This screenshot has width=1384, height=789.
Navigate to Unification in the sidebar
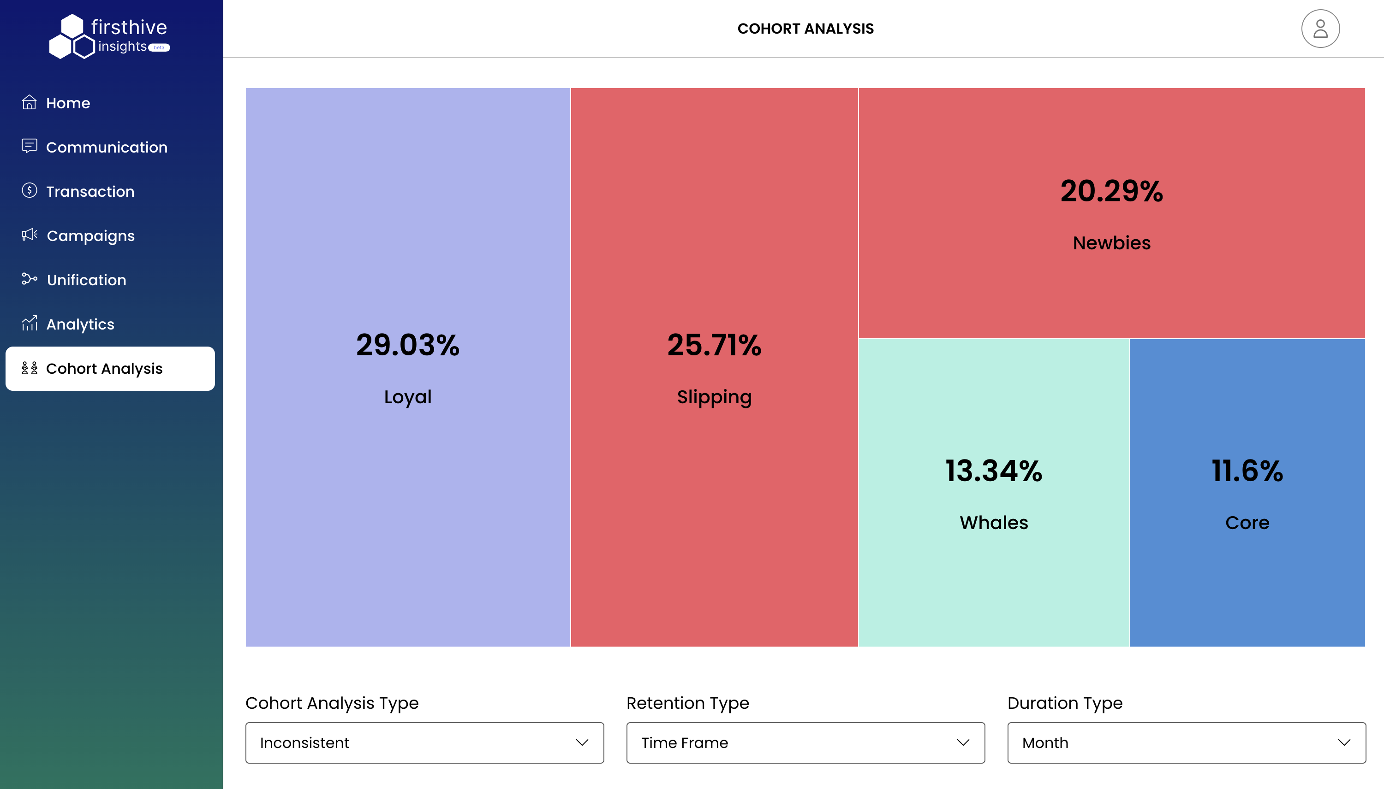click(x=86, y=280)
